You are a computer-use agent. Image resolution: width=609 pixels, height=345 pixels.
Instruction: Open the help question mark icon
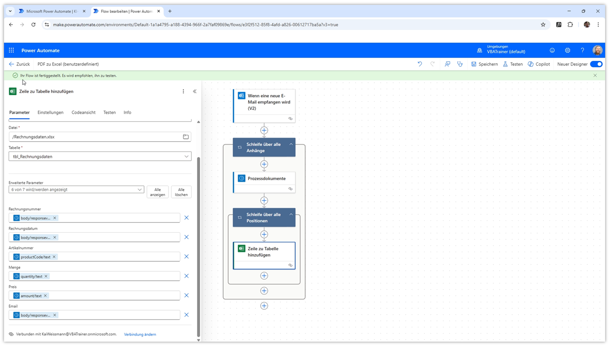(x=582, y=50)
